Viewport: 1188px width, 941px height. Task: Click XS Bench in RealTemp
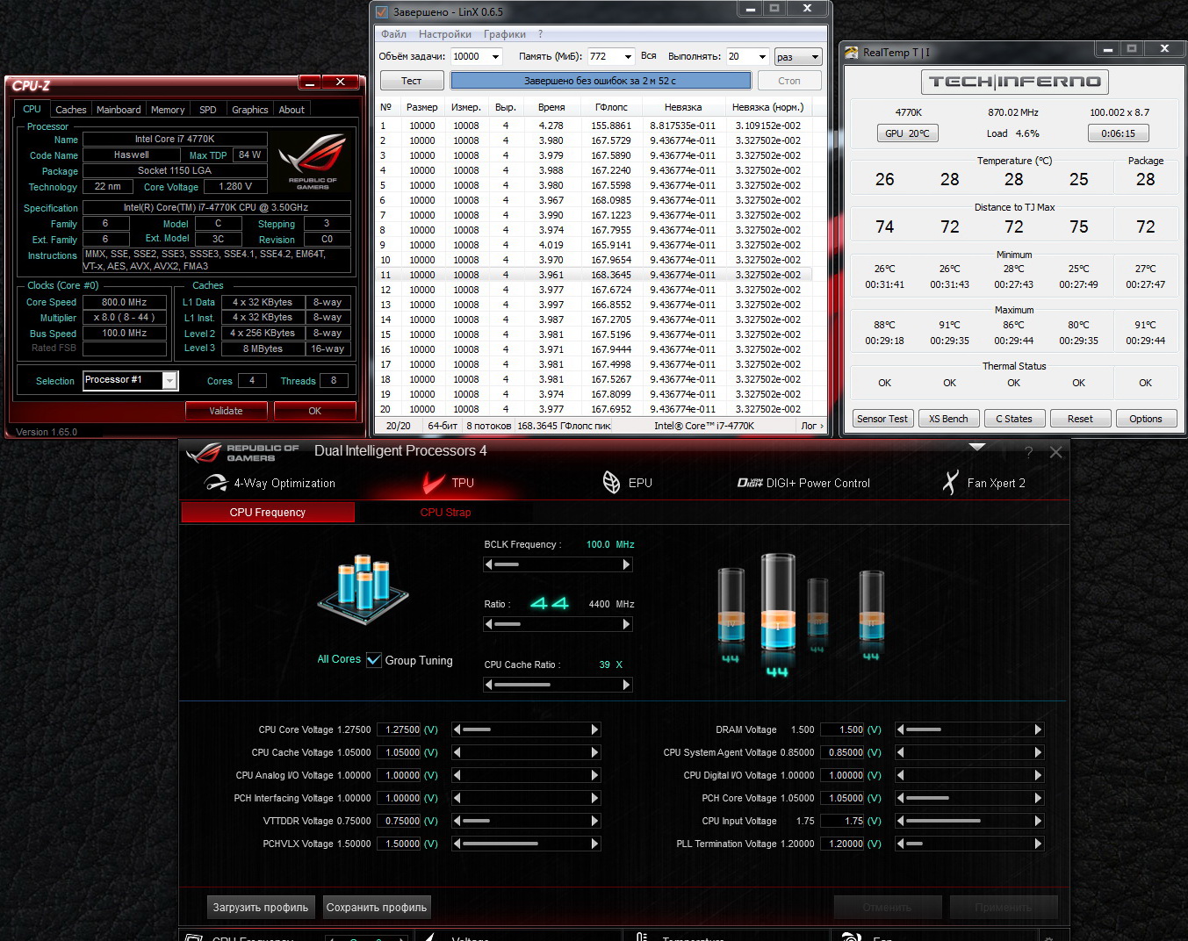pyautogui.click(x=948, y=419)
